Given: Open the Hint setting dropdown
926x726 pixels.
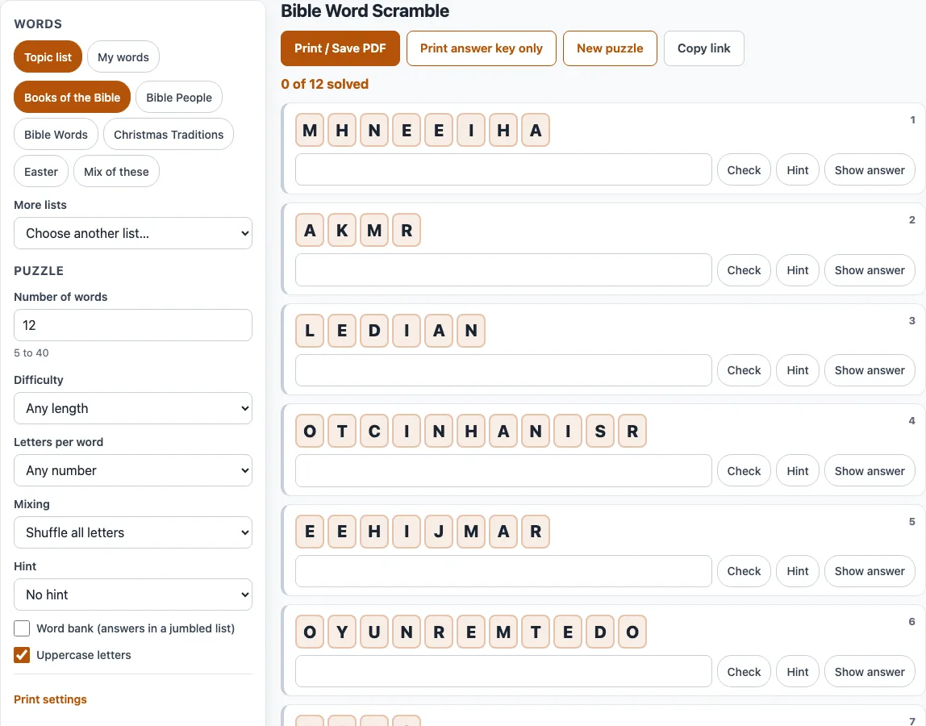Looking at the screenshot, I should pos(133,595).
